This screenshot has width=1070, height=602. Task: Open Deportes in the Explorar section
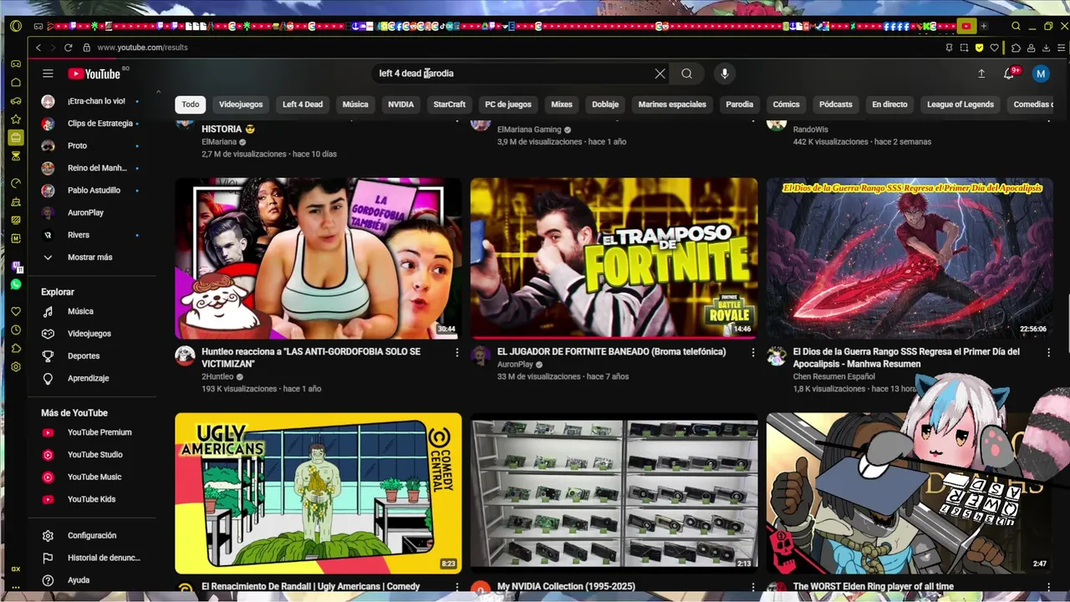coord(84,356)
